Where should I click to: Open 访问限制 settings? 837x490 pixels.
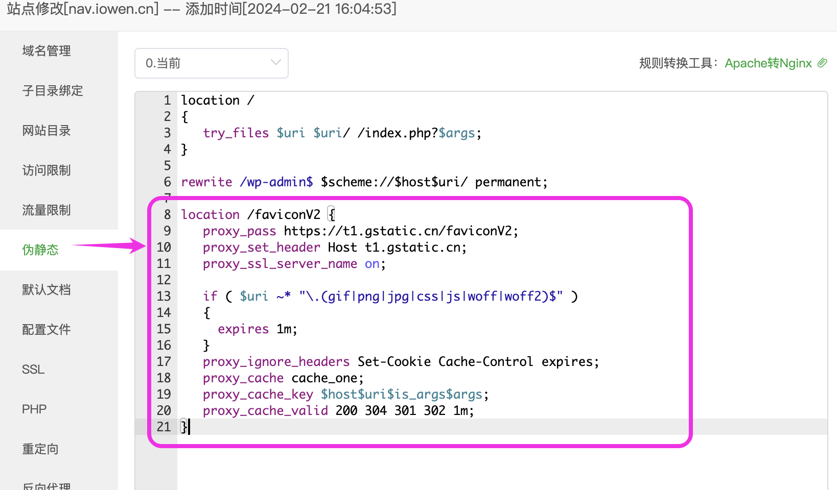pos(46,170)
